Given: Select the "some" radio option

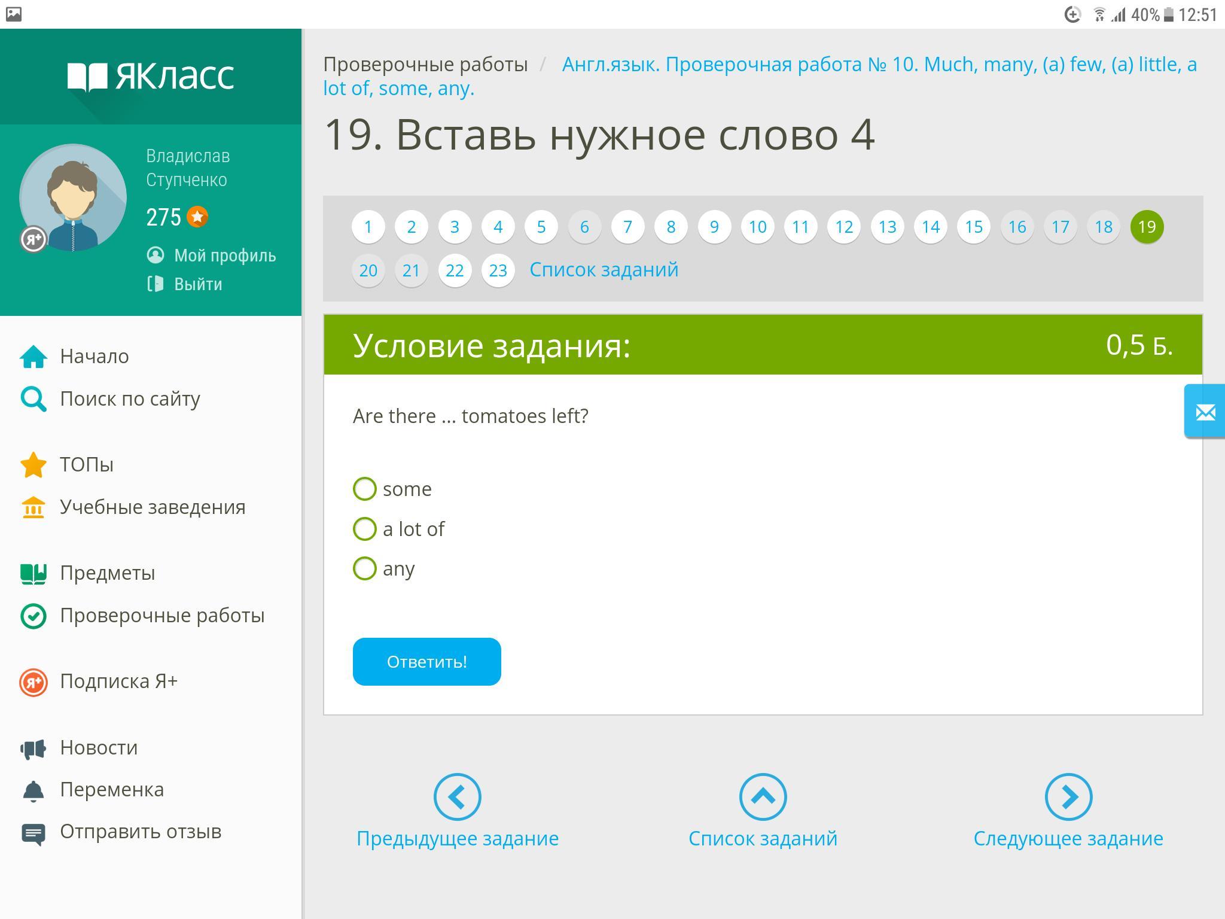Looking at the screenshot, I should pyautogui.click(x=365, y=489).
